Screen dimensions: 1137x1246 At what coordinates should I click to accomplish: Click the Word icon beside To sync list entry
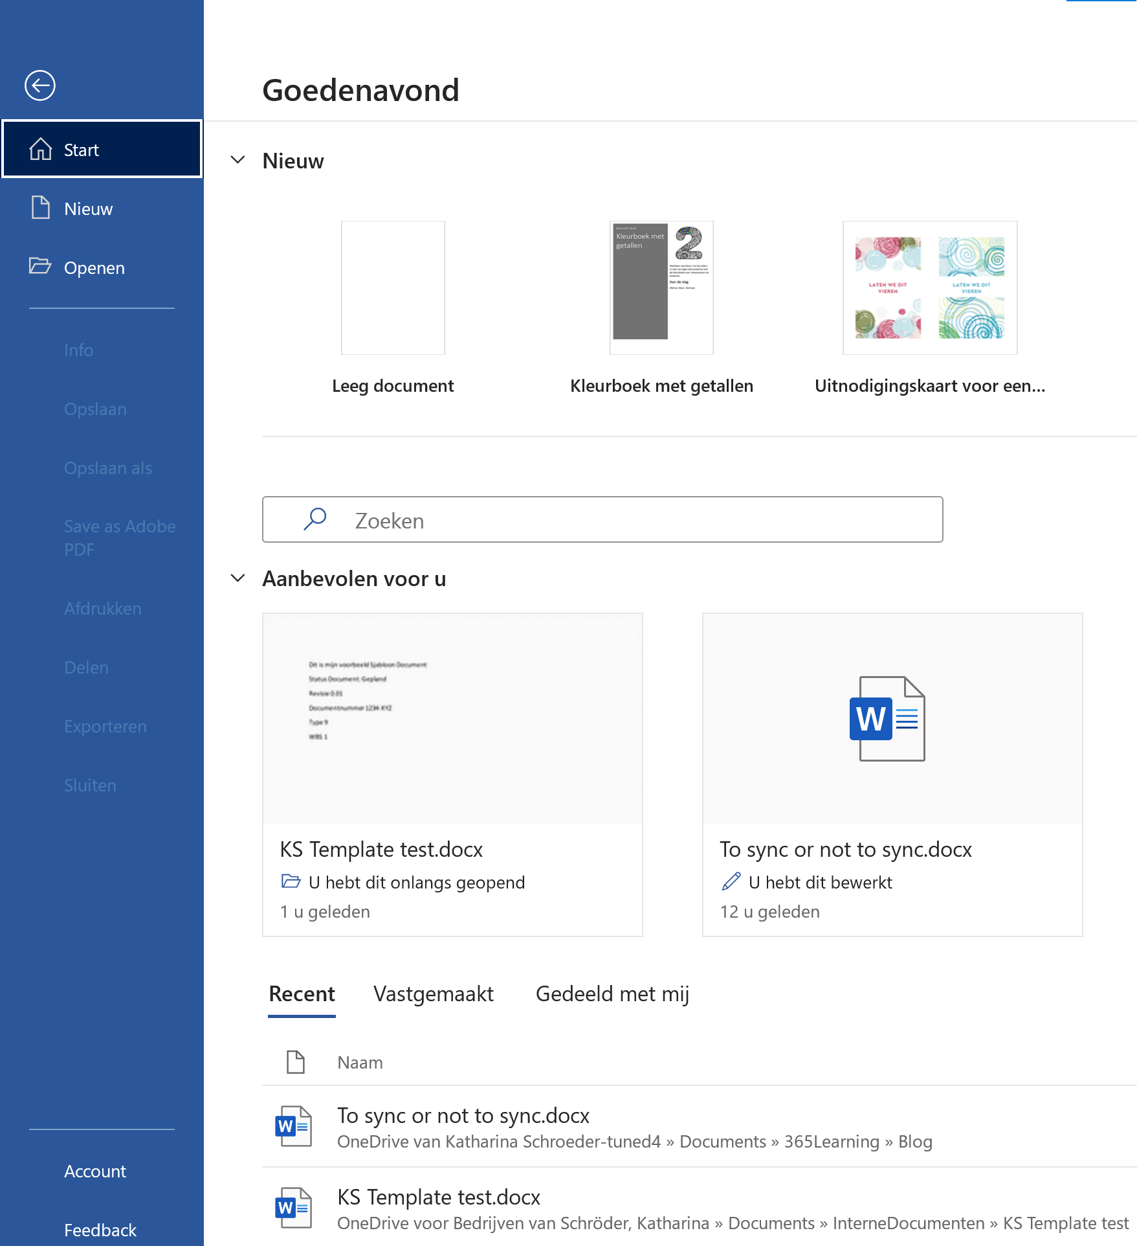pos(293,1126)
